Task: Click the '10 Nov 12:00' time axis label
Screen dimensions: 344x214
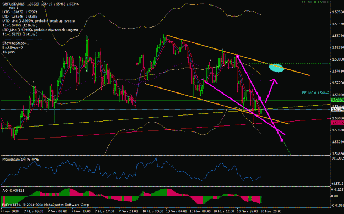Action: [x=223, y=211]
